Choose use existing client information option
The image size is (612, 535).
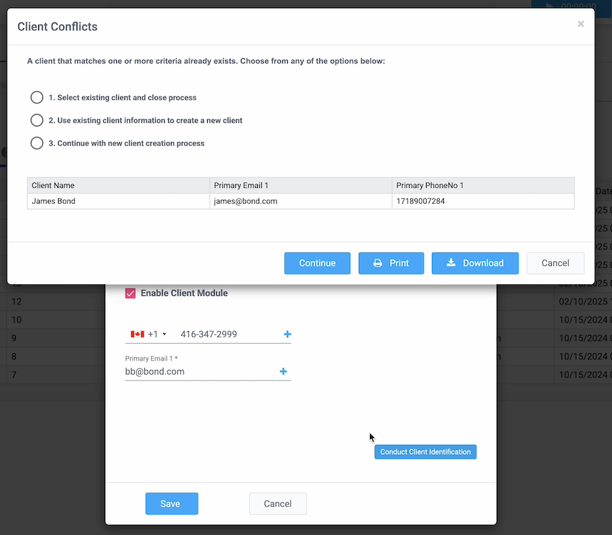tap(37, 120)
